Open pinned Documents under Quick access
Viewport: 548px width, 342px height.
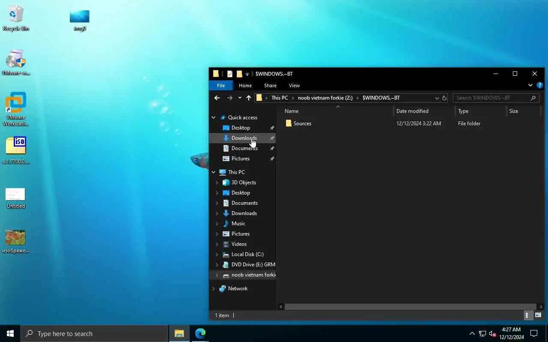[x=244, y=148]
